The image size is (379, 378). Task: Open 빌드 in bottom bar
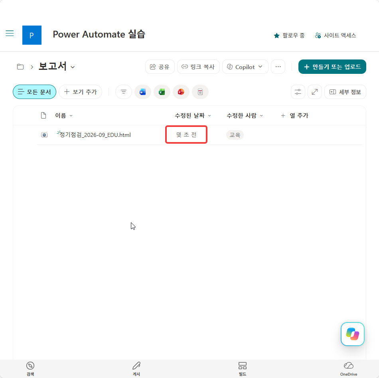pos(243,369)
